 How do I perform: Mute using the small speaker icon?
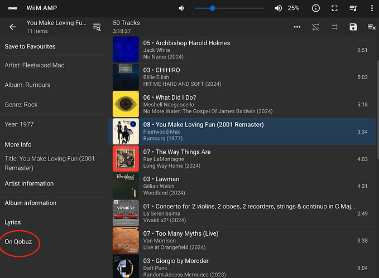tap(181, 8)
